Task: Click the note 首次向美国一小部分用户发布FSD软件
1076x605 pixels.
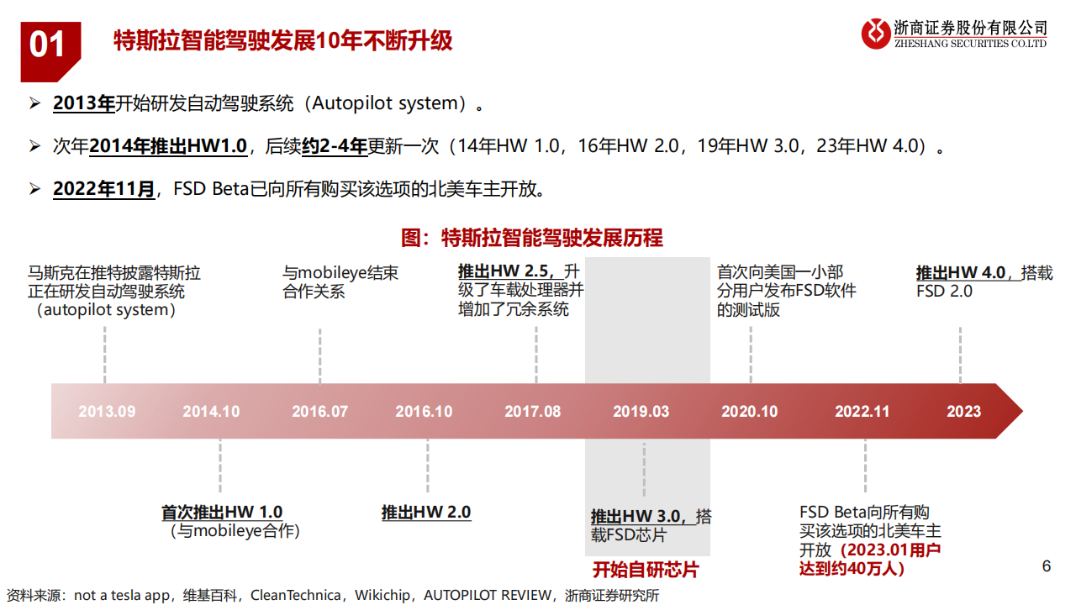Action: pyautogui.click(x=786, y=292)
